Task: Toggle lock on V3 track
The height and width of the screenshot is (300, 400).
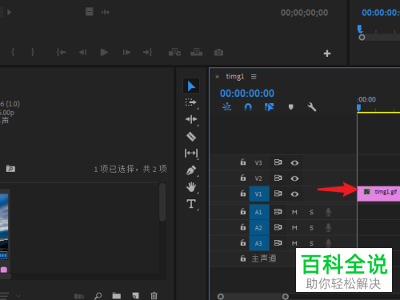Action: (243, 162)
